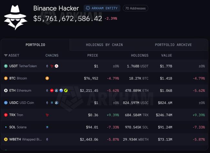
Task: Open the SOL Solana asset name
Action: click(x=18, y=127)
